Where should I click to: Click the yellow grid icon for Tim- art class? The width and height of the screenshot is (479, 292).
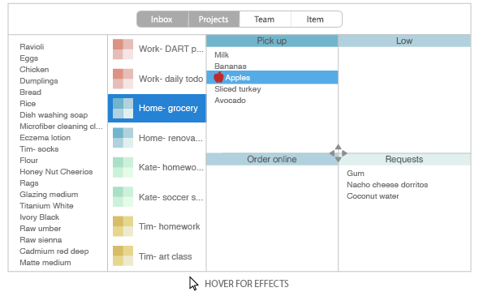123,256
